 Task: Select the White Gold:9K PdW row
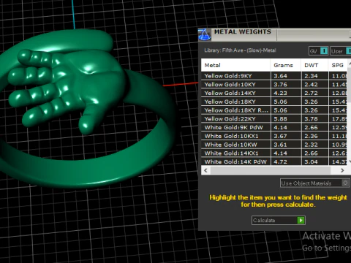[273, 127]
